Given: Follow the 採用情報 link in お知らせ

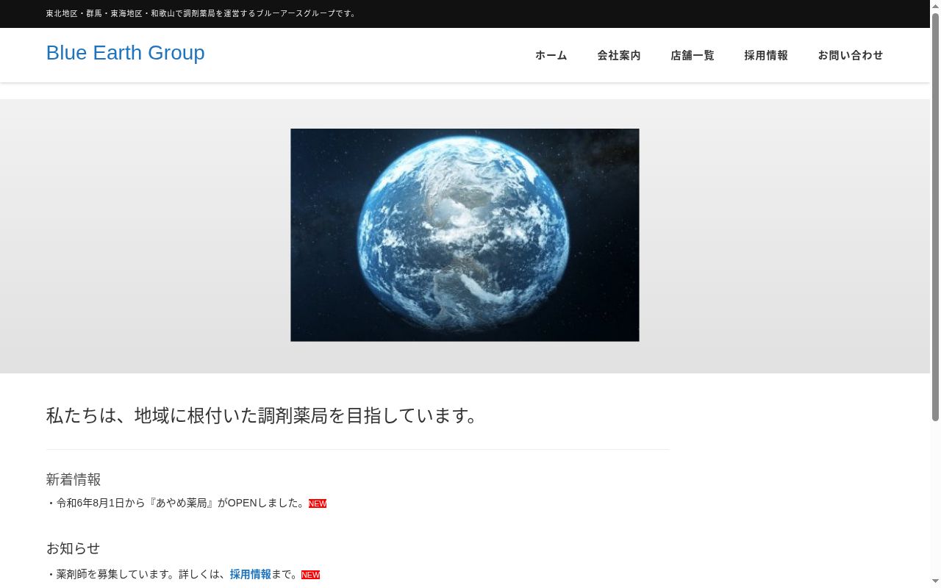Looking at the screenshot, I should [251, 574].
